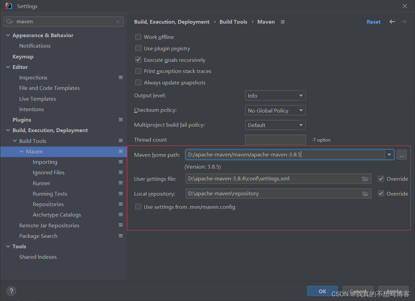The width and height of the screenshot is (415, 301).
Task: Click project icon on Running Tests row
Action: point(121,194)
